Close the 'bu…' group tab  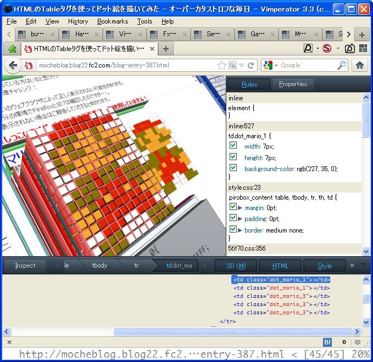[x=53, y=35]
